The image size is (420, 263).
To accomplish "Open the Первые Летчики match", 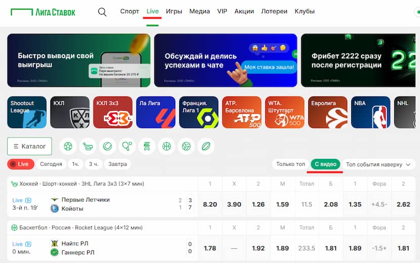I will point(86,200).
